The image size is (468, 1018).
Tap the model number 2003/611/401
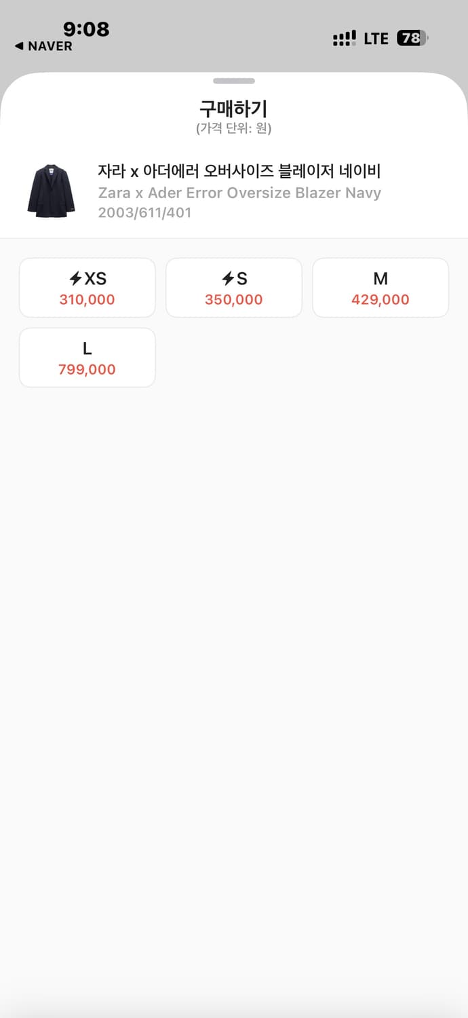pos(144,212)
